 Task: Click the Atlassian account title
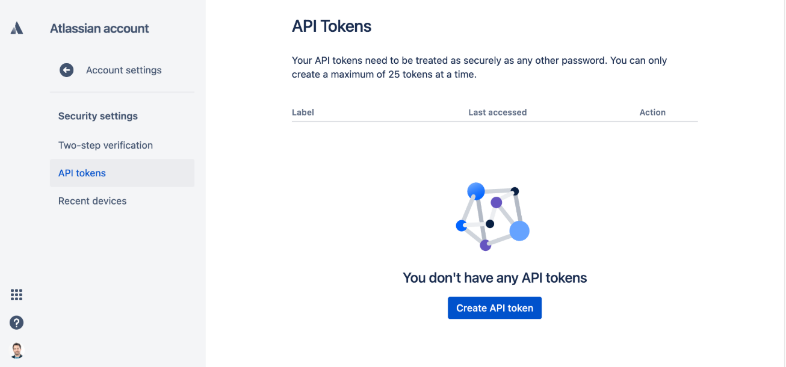pos(99,28)
